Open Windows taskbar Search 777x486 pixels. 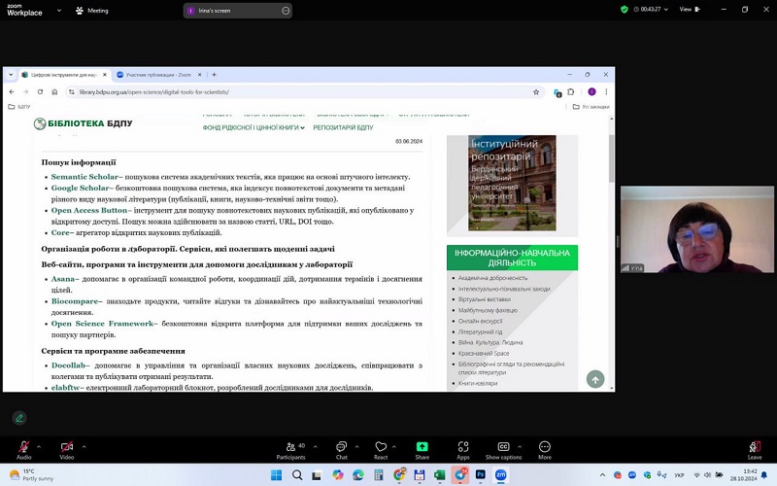pos(297,475)
